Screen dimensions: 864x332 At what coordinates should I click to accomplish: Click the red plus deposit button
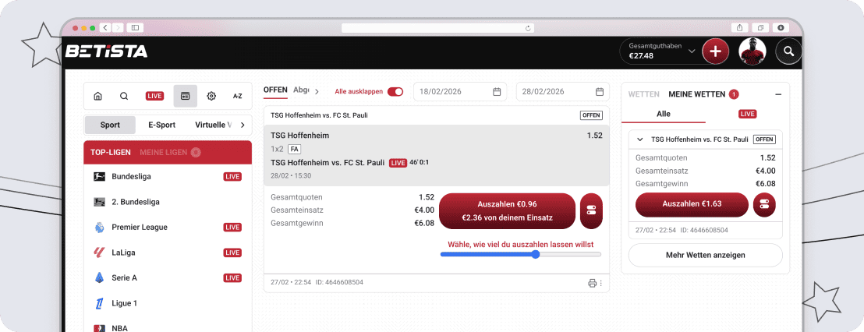click(715, 51)
